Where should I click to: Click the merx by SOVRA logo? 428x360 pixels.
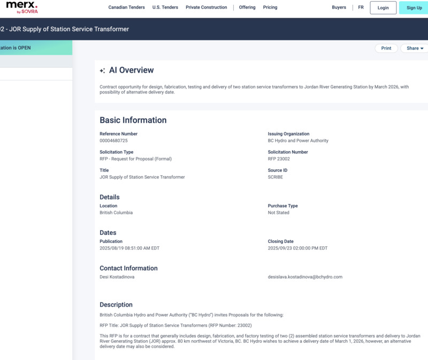click(x=22, y=7)
